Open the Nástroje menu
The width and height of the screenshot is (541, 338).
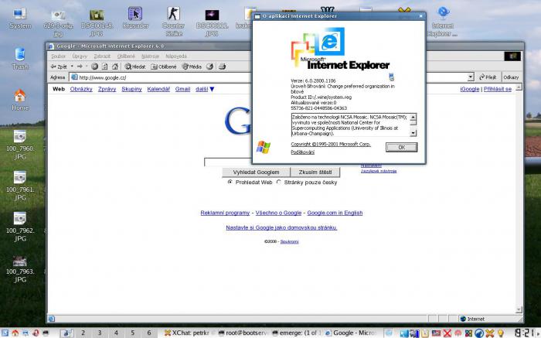click(x=150, y=56)
